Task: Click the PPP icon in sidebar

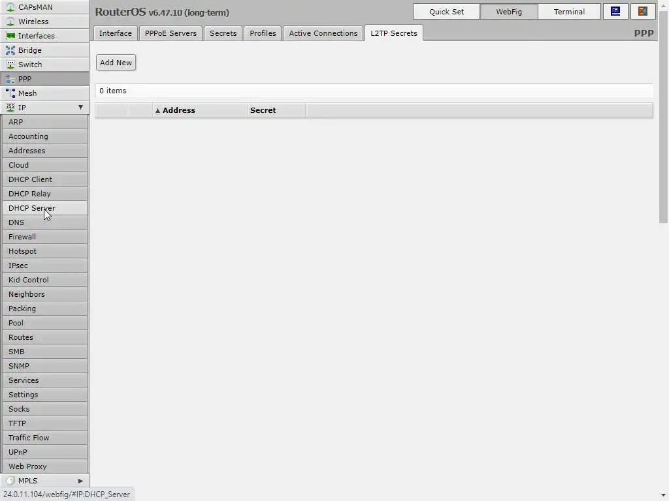Action: tap(10, 79)
